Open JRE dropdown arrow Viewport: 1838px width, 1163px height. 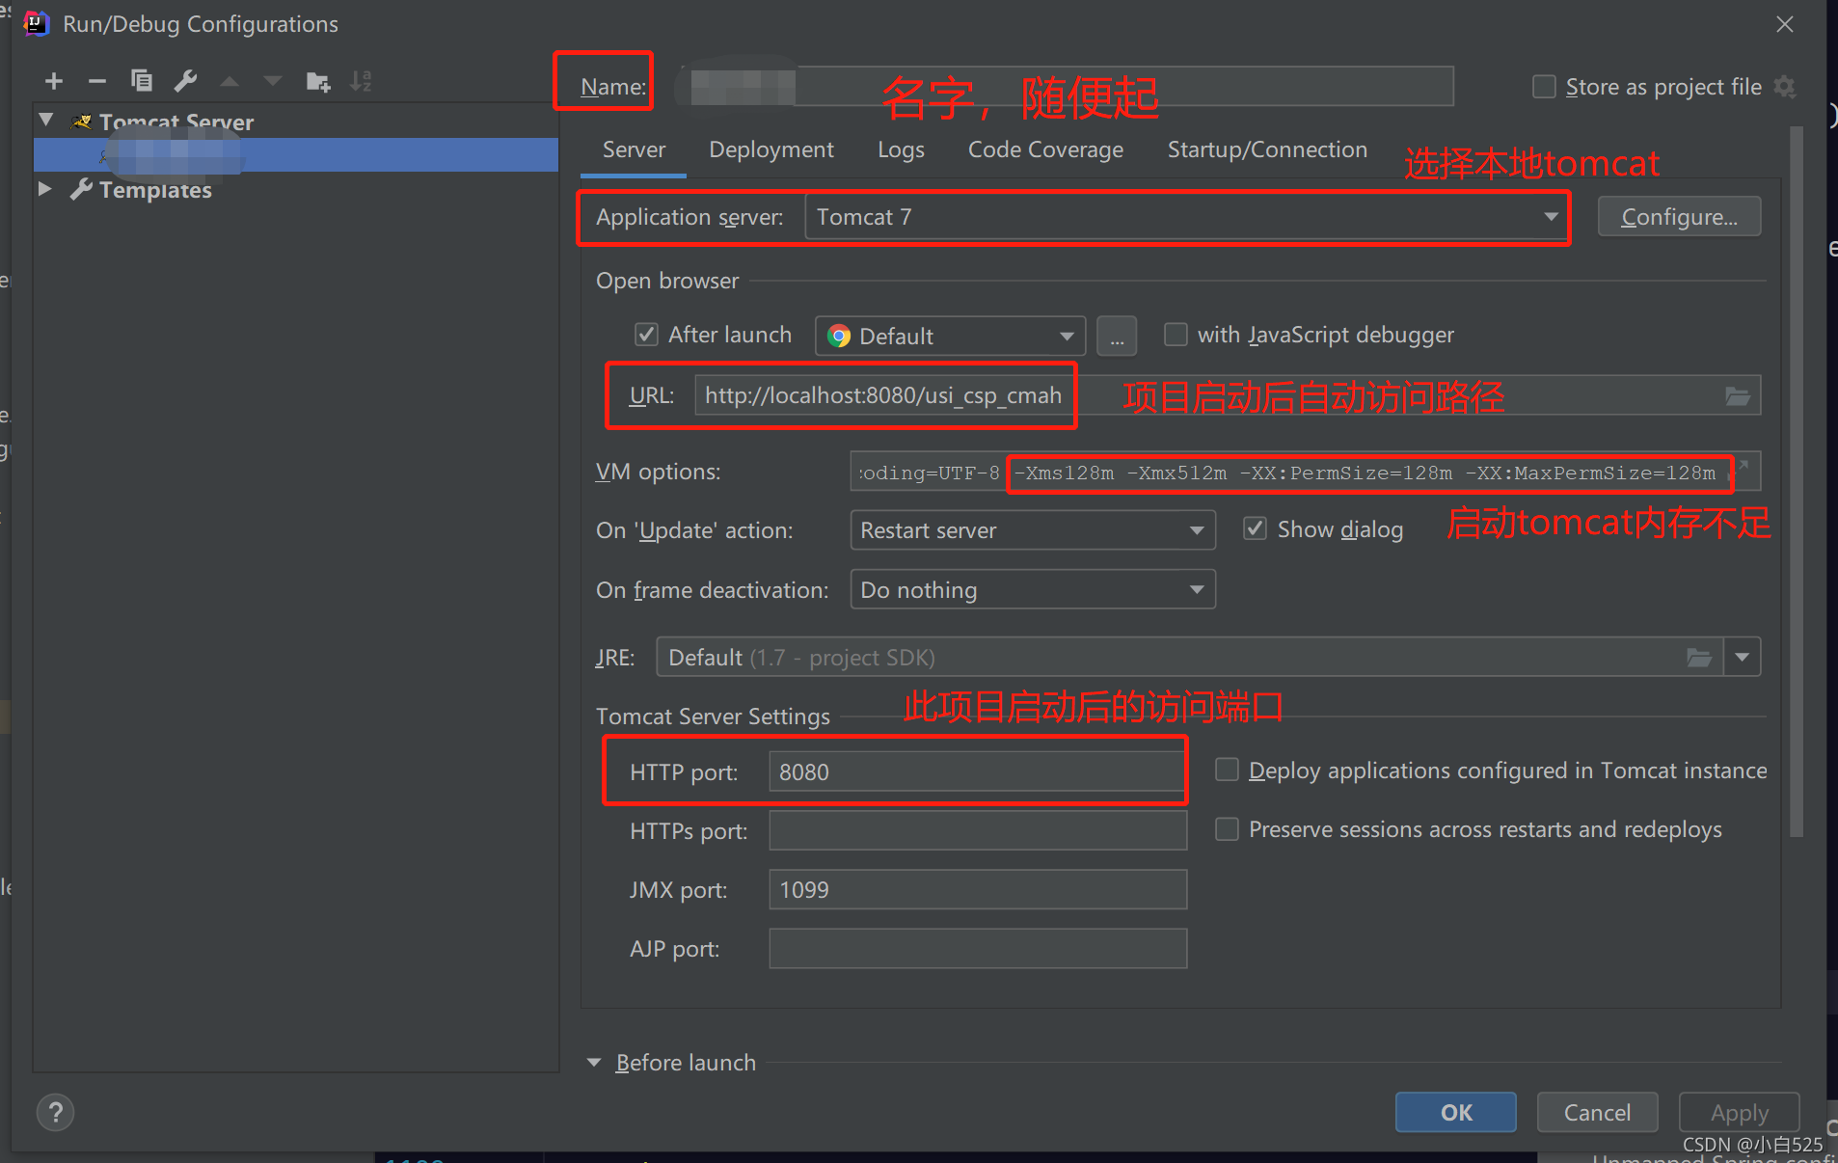pyautogui.click(x=1742, y=658)
